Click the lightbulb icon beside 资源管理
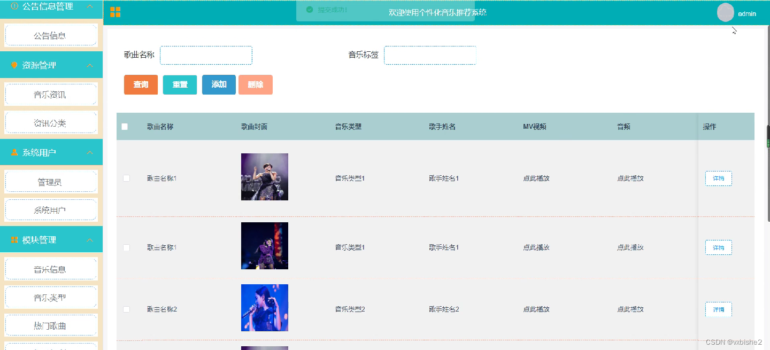 (14, 65)
